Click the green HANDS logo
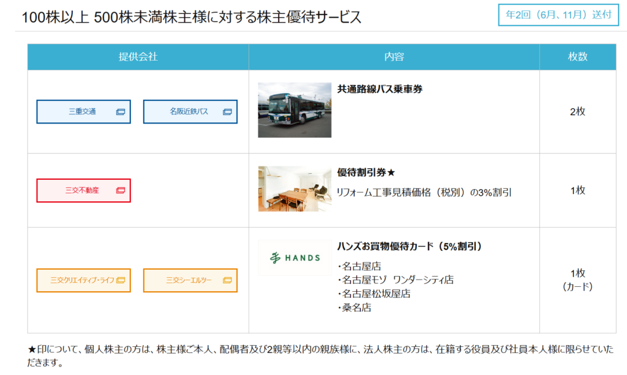Image resolution: width=627 pixels, height=375 pixels. 295,258
